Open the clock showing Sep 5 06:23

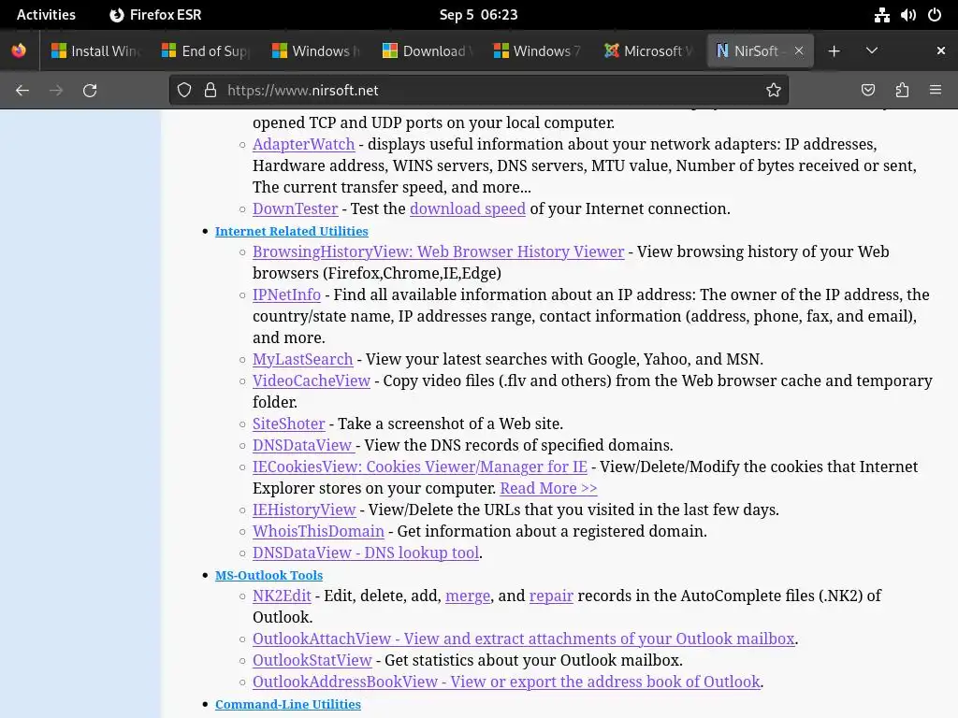(478, 15)
